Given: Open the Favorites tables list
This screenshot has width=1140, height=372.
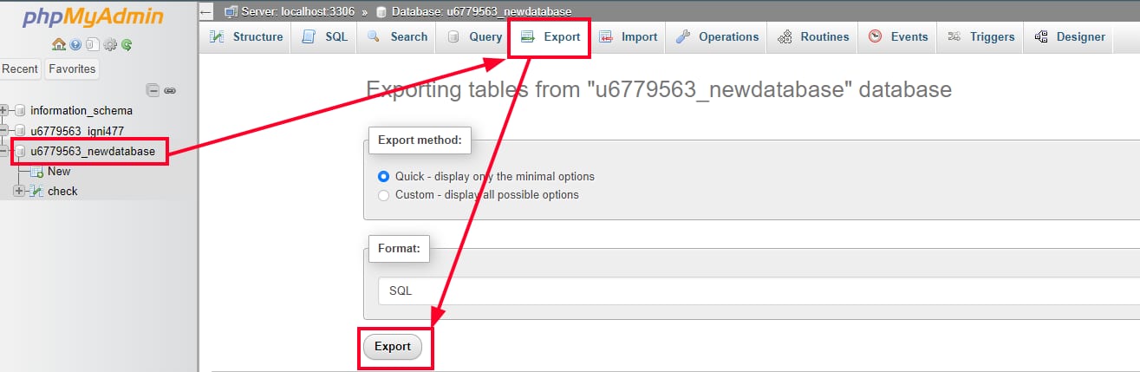Looking at the screenshot, I should 72,69.
